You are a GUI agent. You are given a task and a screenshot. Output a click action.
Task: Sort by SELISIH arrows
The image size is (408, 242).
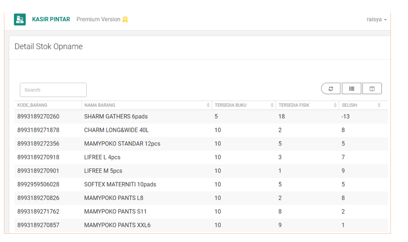click(x=379, y=105)
